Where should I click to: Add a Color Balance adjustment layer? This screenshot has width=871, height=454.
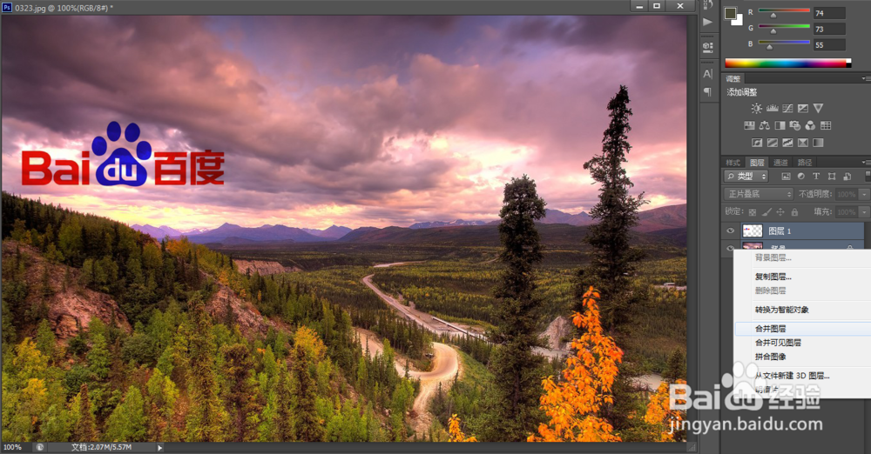[765, 125]
